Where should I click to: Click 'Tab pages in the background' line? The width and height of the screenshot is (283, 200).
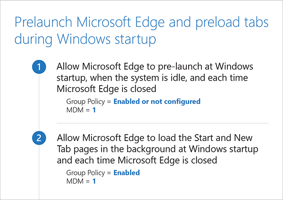point(151,149)
